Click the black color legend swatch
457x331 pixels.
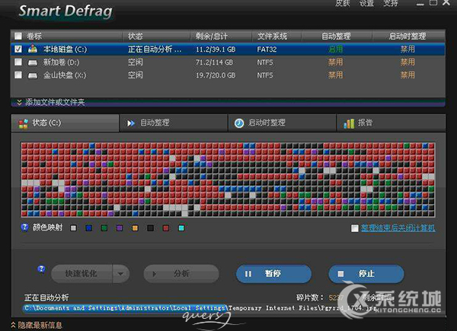tap(150, 228)
